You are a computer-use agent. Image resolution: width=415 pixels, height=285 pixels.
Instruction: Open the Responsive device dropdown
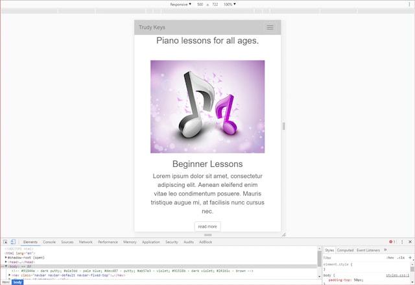(181, 4)
